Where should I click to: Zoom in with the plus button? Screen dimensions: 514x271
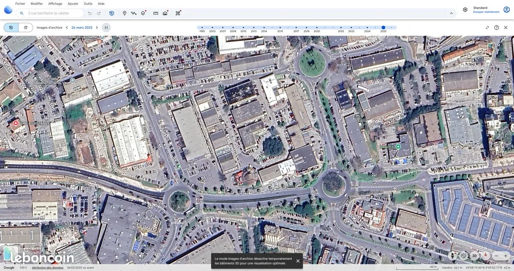(x=506, y=256)
